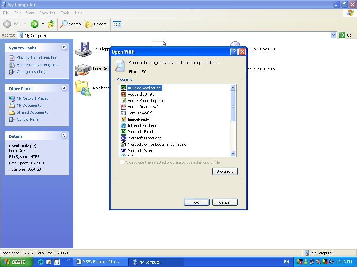Select the Local Disk drive icon
The width and height of the screenshot is (357, 267).
(x=83, y=69)
